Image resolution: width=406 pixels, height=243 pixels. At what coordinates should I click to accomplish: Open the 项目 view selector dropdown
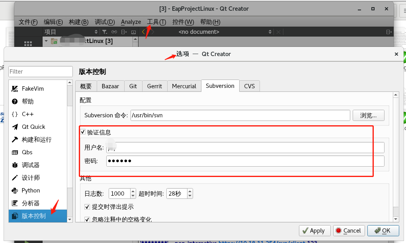click(x=71, y=32)
